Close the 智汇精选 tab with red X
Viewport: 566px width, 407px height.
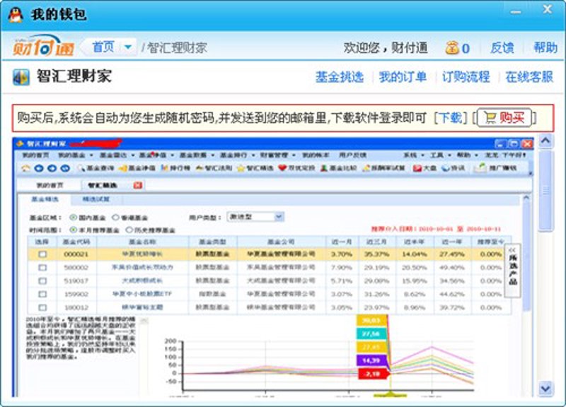(x=137, y=185)
